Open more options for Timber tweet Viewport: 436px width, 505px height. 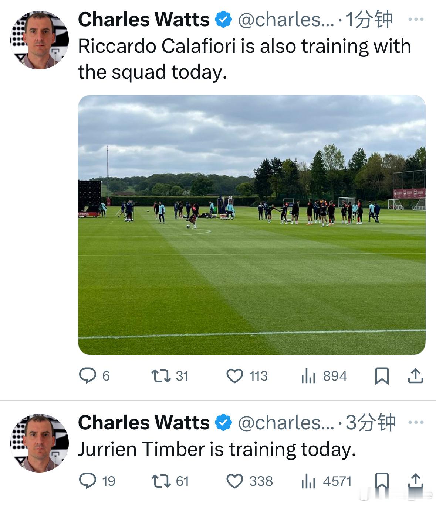416,422
